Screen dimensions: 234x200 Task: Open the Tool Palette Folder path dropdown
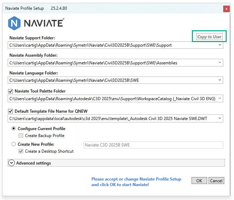click(220, 98)
